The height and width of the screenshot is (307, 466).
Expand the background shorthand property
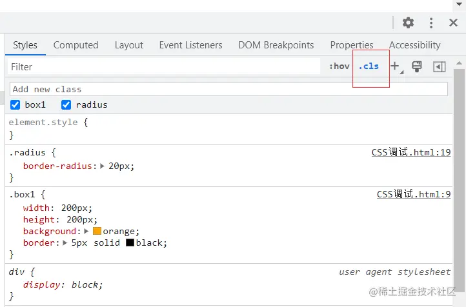pos(87,231)
